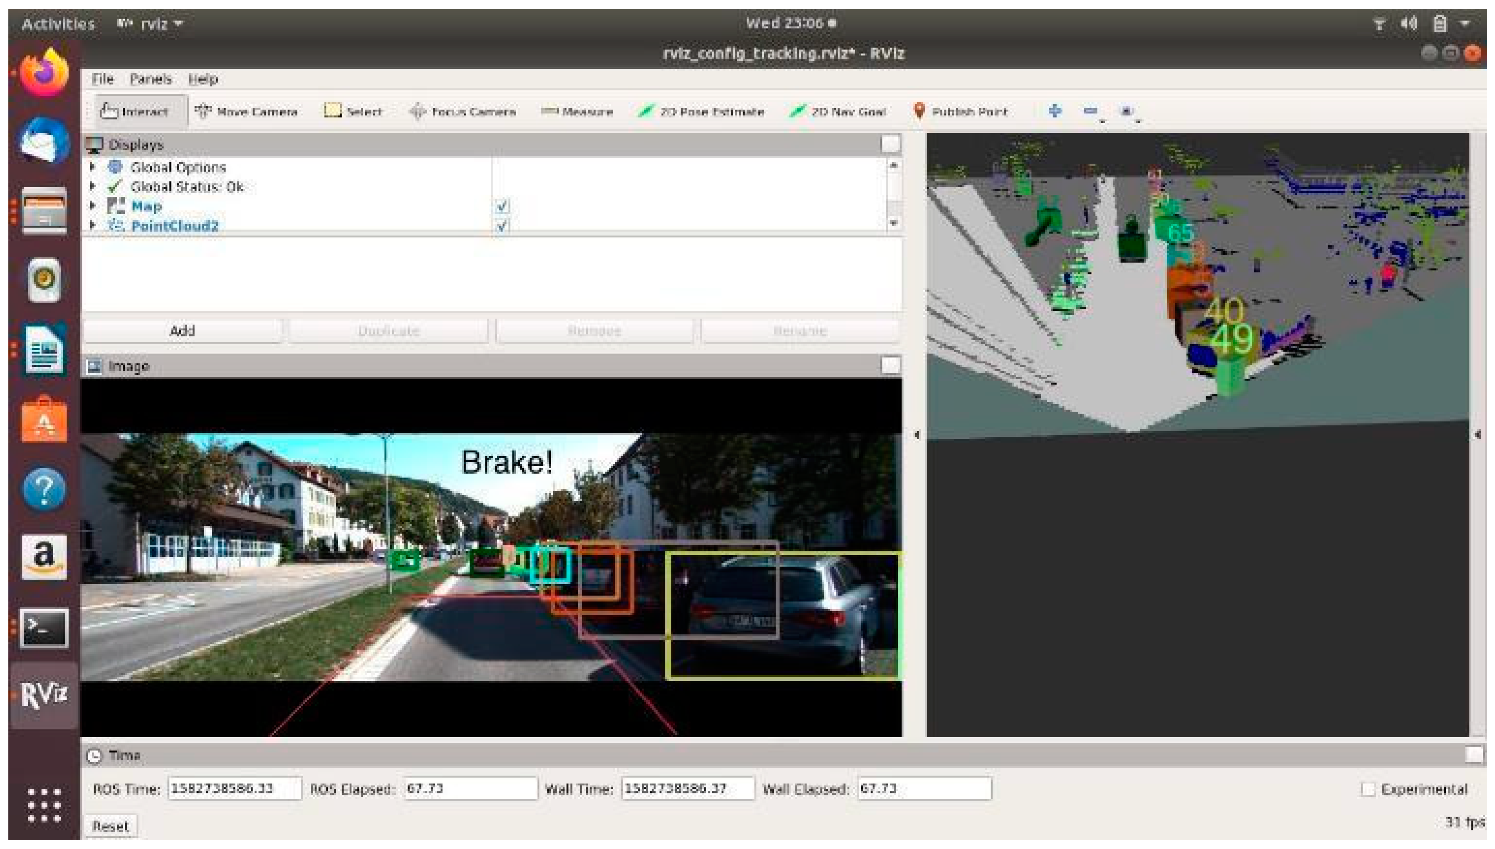Open the File menu
The width and height of the screenshot is (1495, 849).
tap(103, 79)
